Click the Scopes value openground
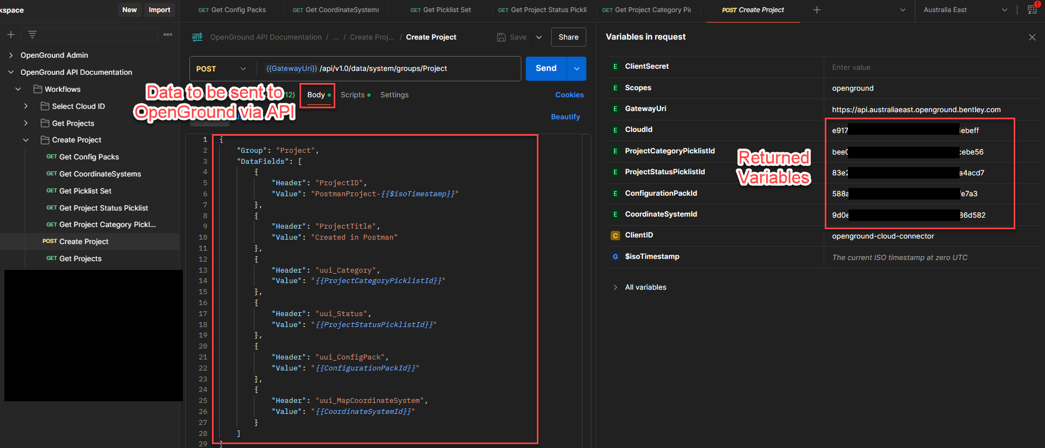Screen dimensions: 1045x448 (x=852, y=89)
